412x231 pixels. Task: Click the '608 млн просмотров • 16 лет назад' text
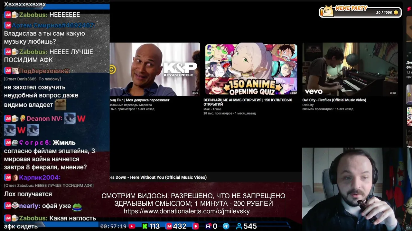point(328,109)
